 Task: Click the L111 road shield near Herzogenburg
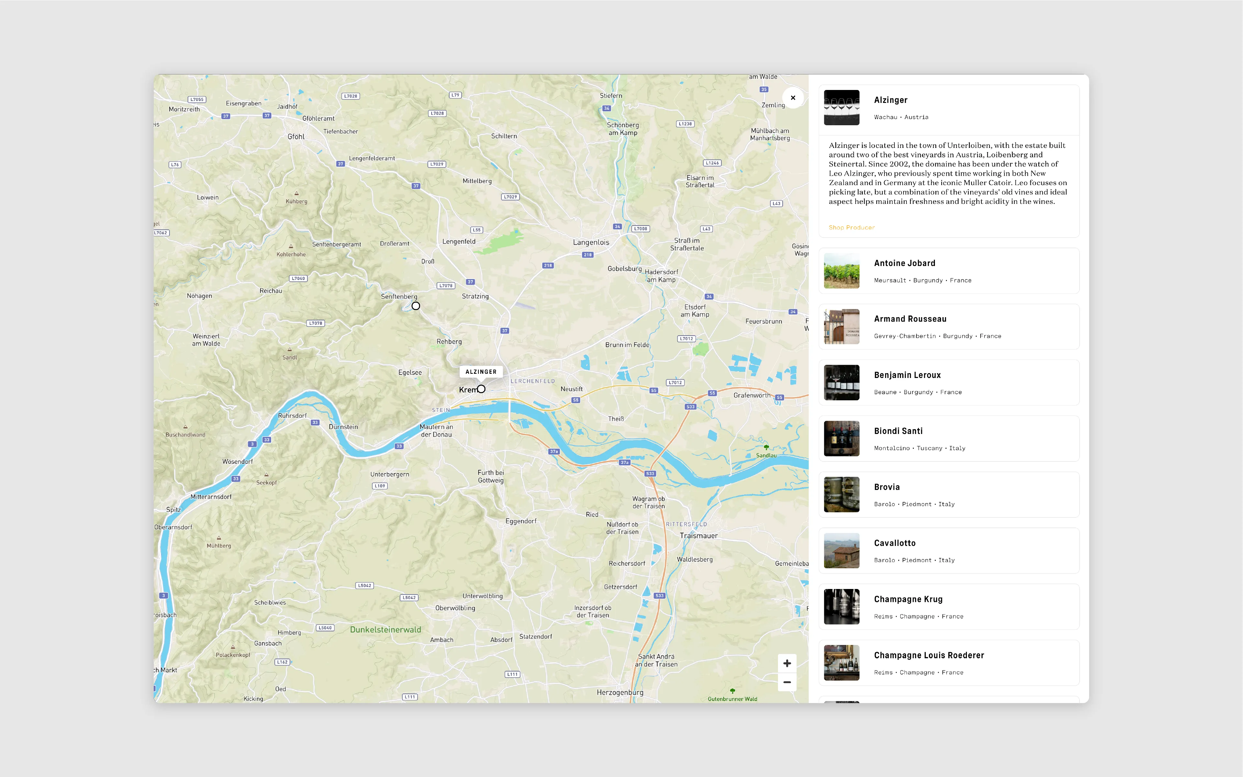pos(512,674)
